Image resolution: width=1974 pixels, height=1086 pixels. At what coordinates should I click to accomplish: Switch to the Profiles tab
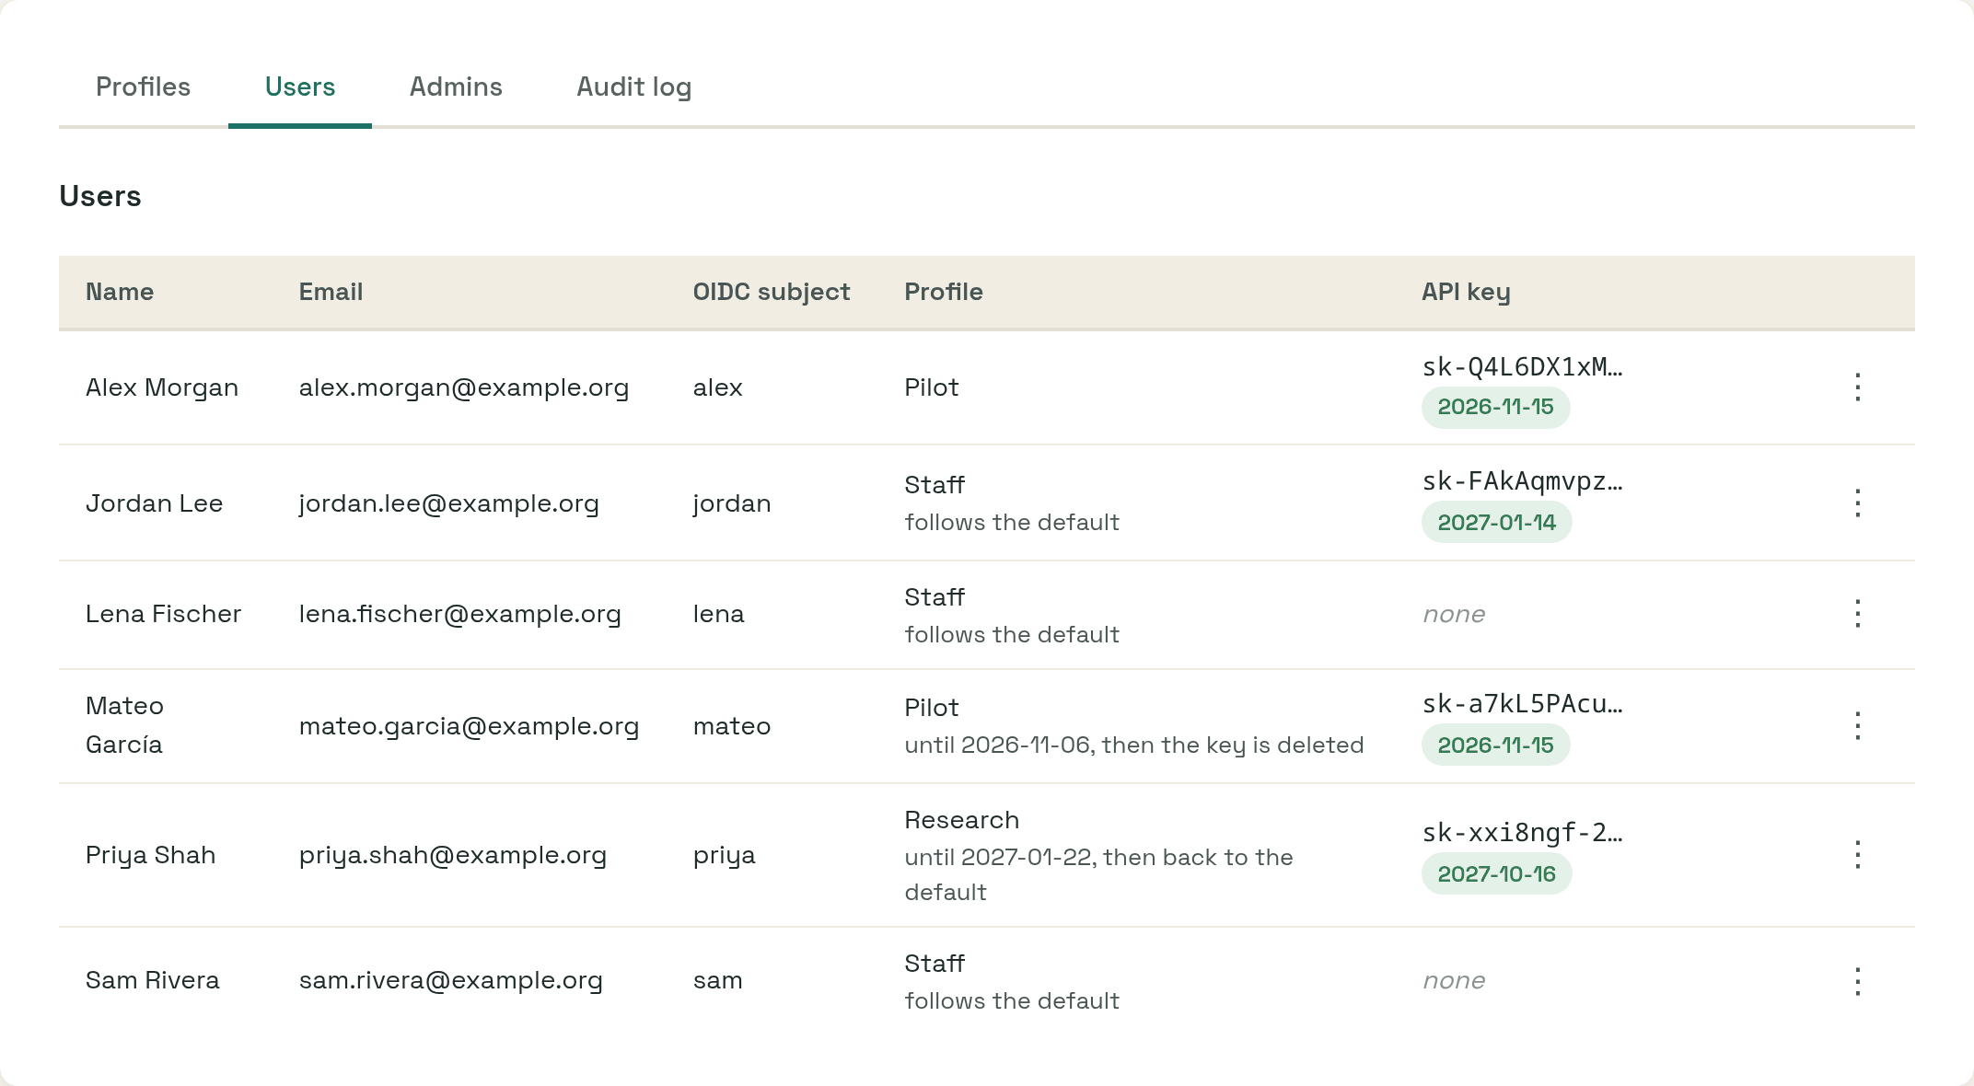pos(143,87)
